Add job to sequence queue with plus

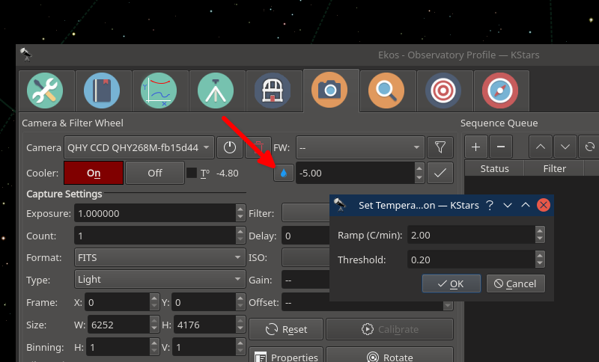point(476,147)
